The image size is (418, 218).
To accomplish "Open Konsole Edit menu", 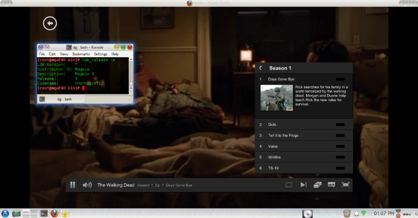I will (x=52, y=54).
